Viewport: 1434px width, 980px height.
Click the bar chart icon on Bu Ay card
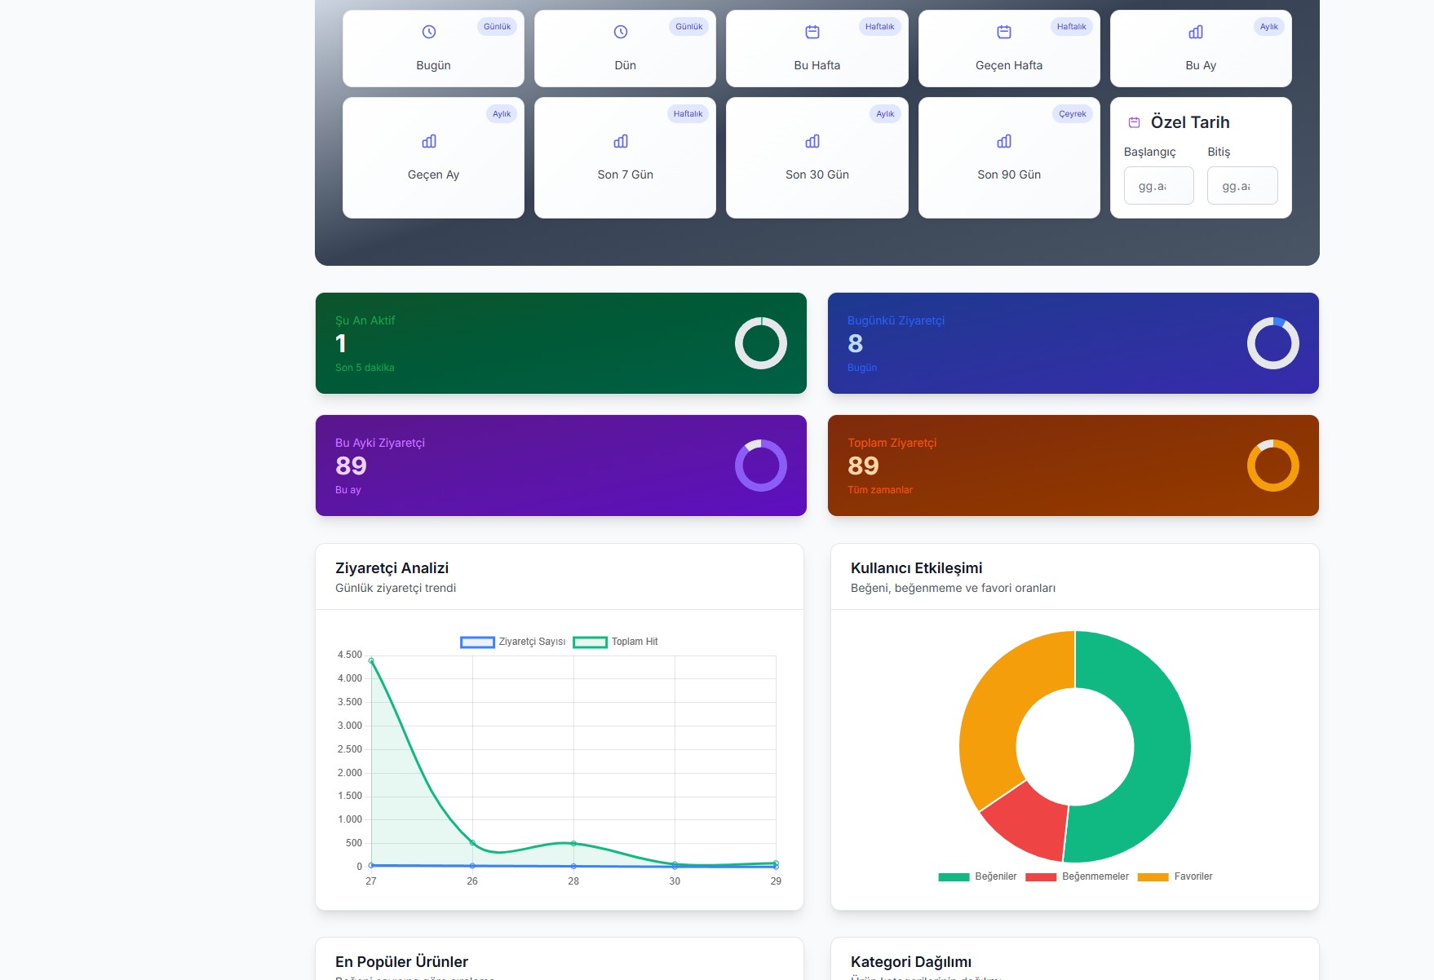1196,32
